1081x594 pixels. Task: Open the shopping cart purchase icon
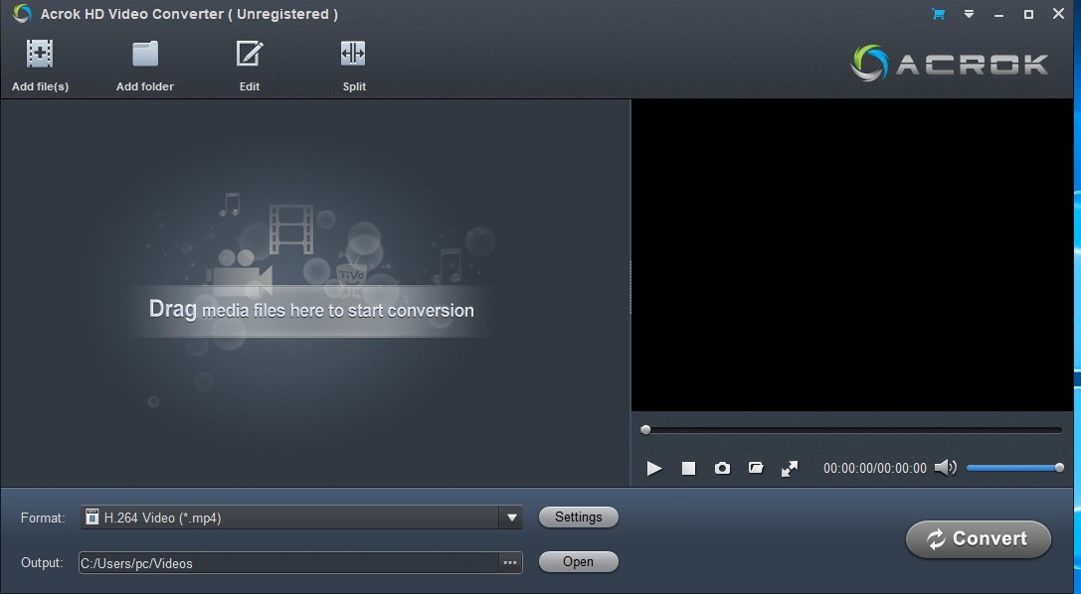point(938,14)
